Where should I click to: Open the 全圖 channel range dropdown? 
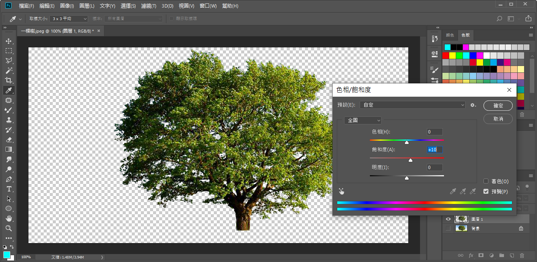[363, 120]
